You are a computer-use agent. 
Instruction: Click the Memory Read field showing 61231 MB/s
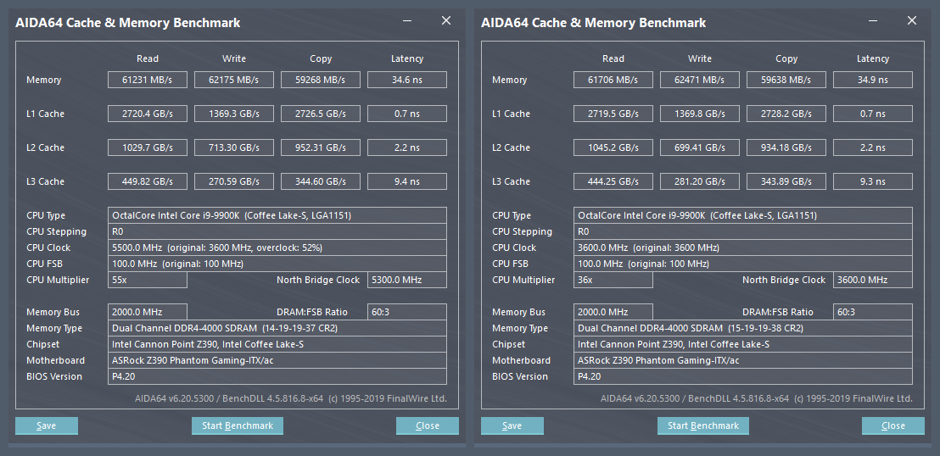[x=148, y=80]
